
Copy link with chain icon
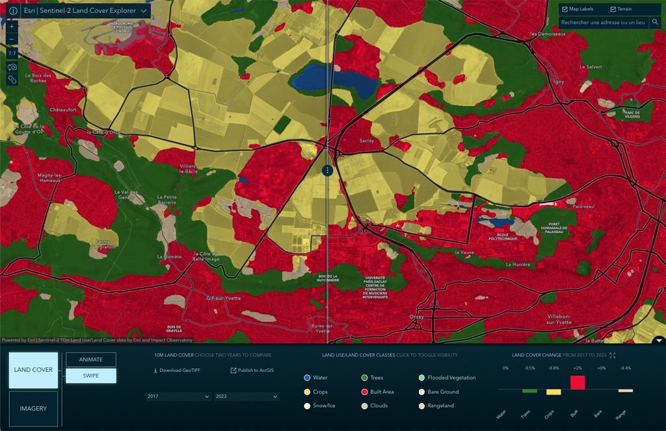point(12,80)
